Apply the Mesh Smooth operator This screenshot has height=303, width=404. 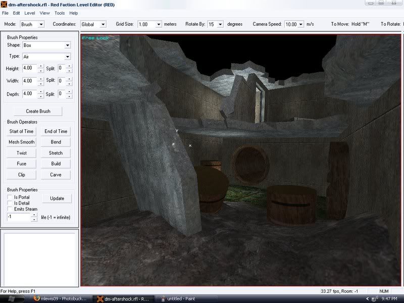(x=21, y=142)
